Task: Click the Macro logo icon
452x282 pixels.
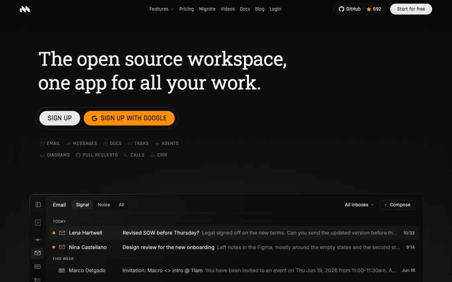Action: tap(25, 9)
